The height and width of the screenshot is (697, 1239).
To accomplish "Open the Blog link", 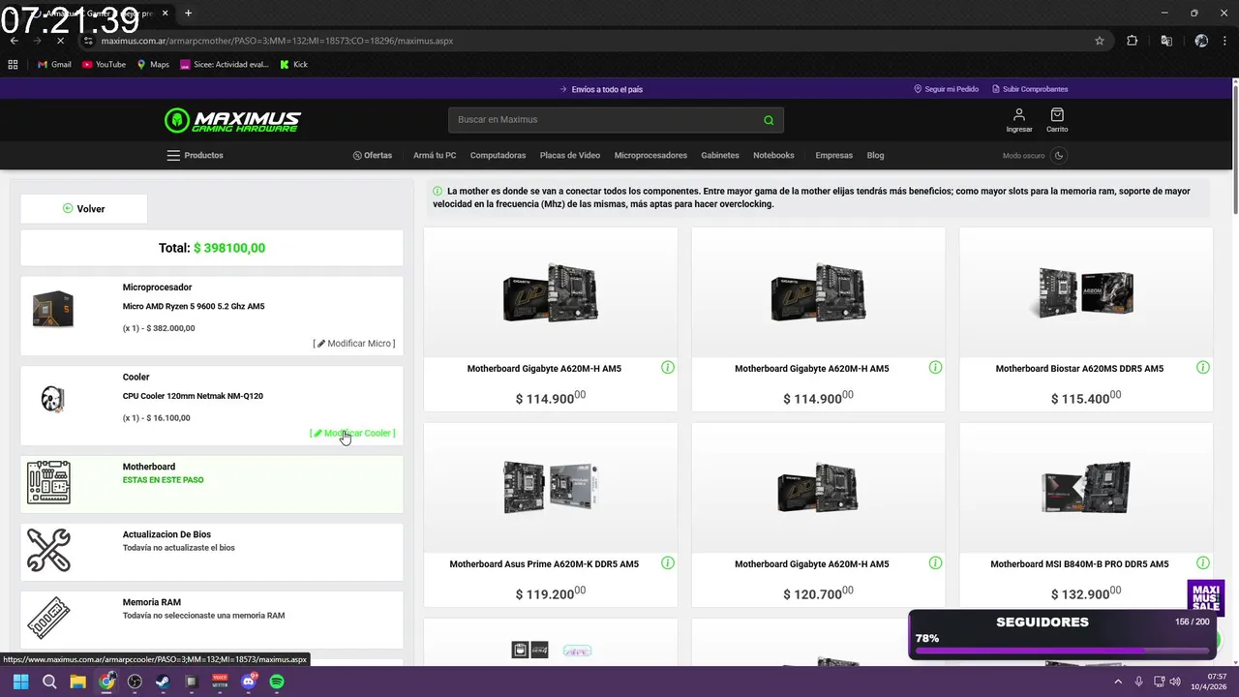I will point(875,155).
